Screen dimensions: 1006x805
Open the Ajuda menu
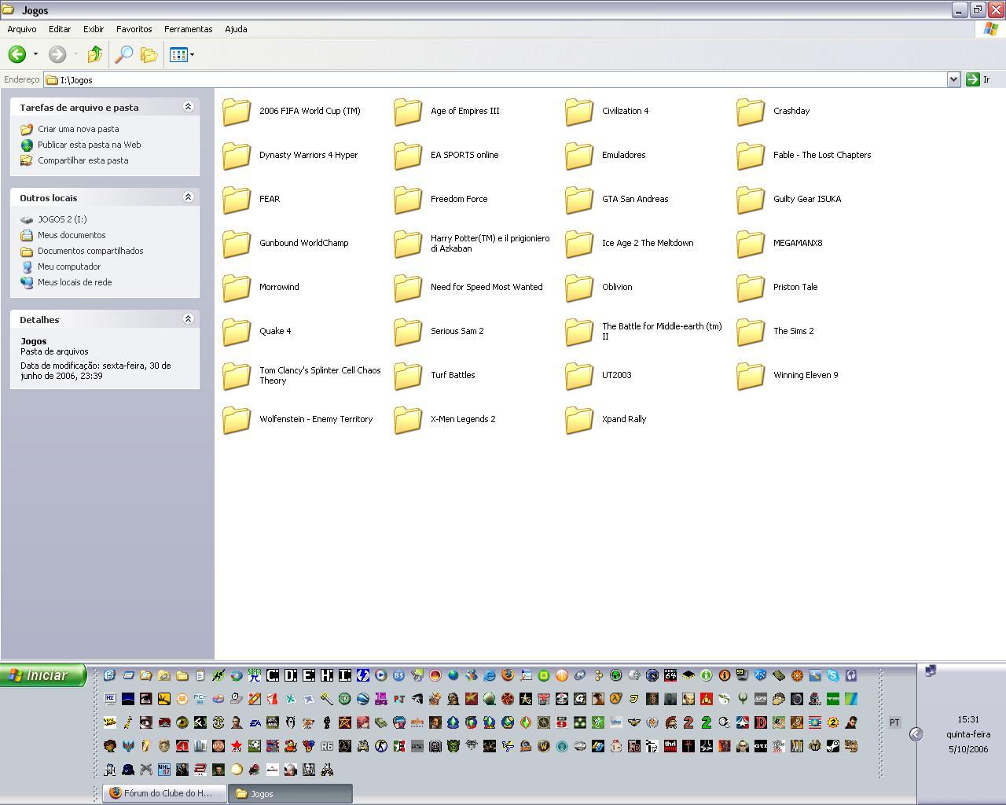pyautogui.click(x=236, y=29)
